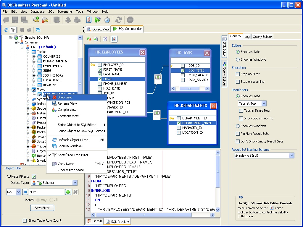
Task: Toggle the funnel tree filter icon
Action: point(13,30)
